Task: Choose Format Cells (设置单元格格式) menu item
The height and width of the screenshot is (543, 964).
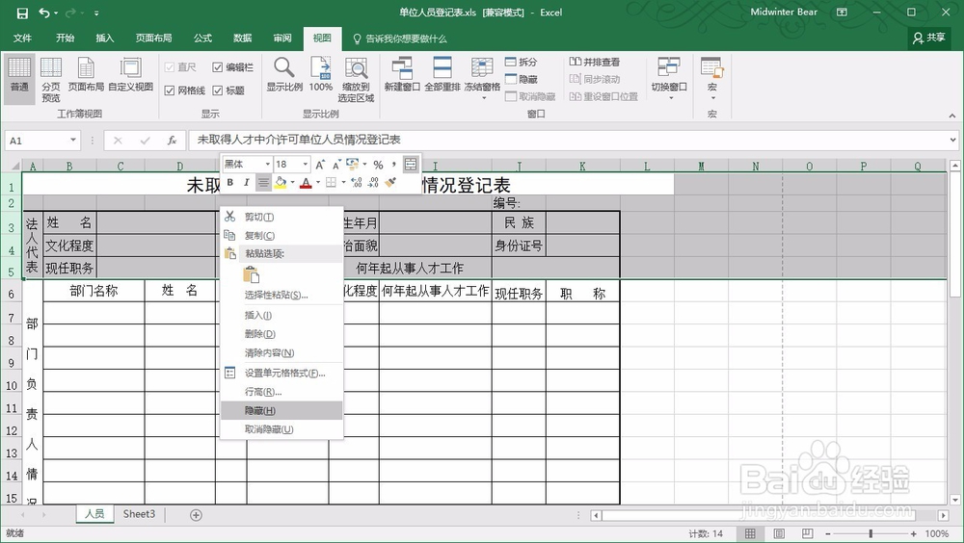Action: click(281, 373)
